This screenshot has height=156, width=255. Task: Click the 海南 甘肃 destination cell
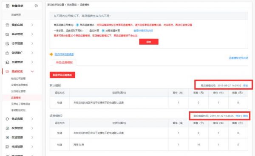pyautogui.click(x=119, y=145)
